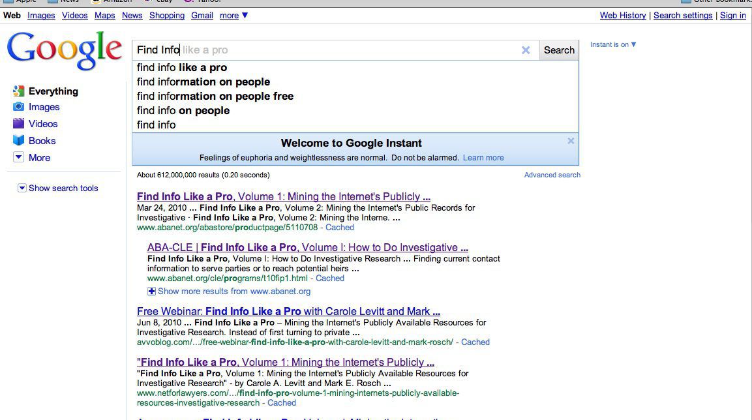Screen dimensions: 752x420
Task: Clear the search box with the X icon
Action: coord(526,50)
